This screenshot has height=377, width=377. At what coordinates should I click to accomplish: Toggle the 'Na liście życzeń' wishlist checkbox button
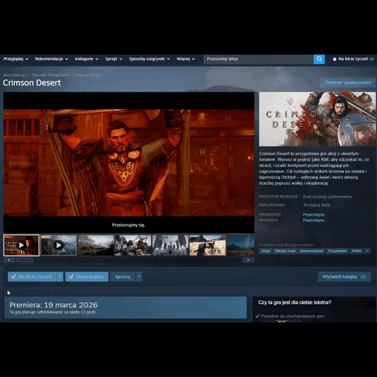pos(32,276)
